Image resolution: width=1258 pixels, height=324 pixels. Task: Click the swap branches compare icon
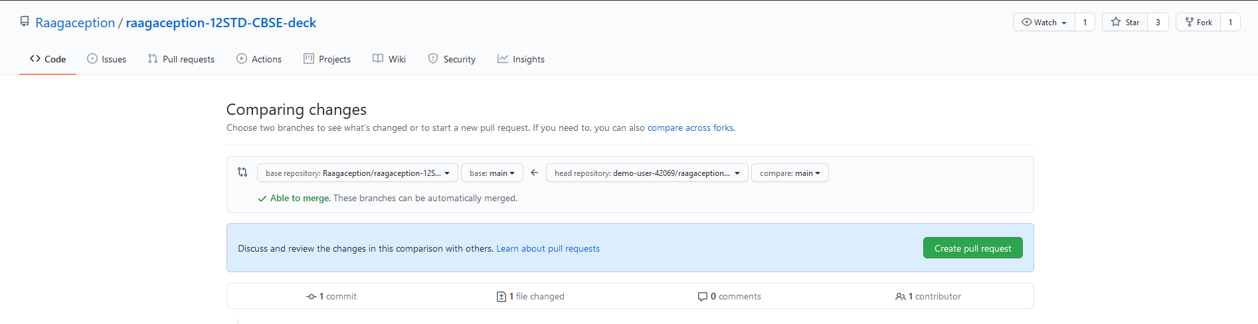tap(242, 172)
